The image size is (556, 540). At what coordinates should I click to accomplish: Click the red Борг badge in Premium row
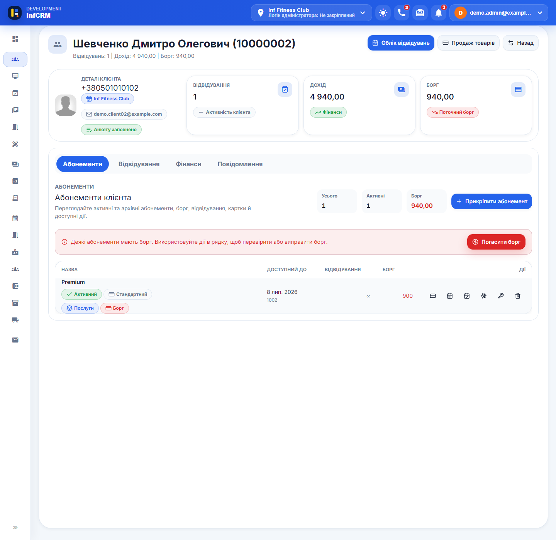point(115,308)
